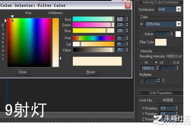Click the Filter Color swatch
194x128 pixels.
161,42
